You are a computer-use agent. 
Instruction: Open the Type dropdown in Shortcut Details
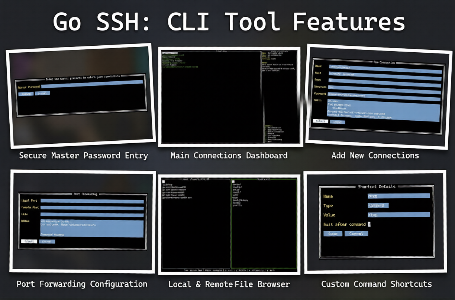378,205
